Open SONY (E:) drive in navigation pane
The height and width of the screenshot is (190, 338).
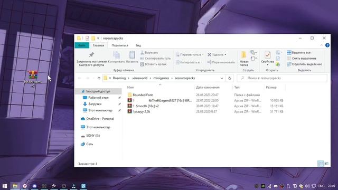[x=93, y=136]
